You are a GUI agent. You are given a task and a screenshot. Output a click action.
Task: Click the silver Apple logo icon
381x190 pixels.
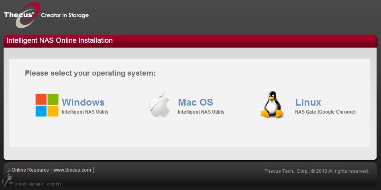click(x=159, y=104)
